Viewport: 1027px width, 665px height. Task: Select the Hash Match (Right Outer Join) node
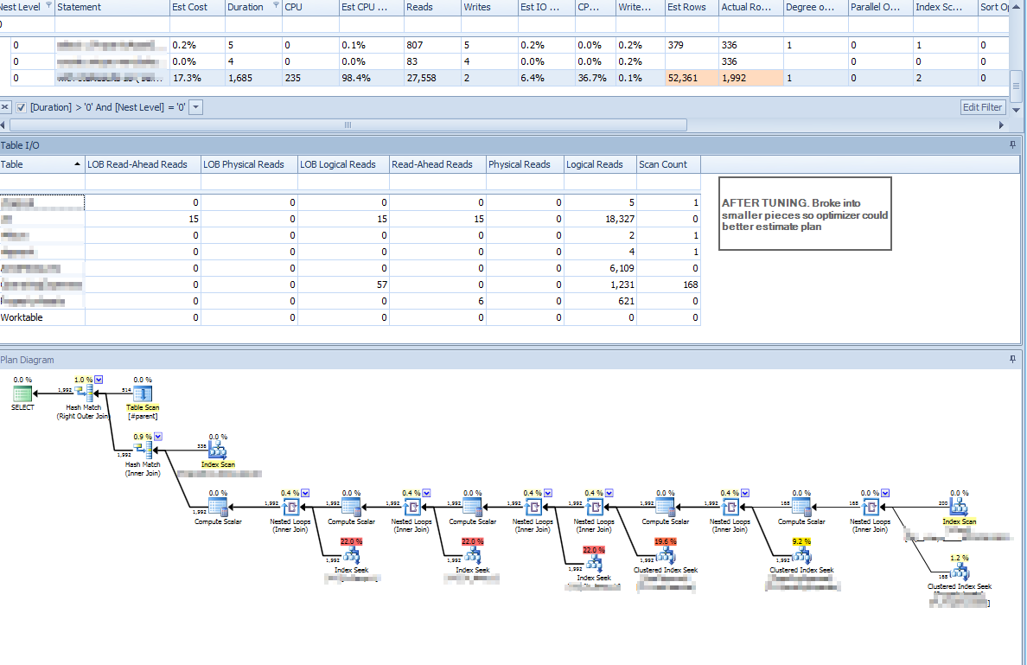pyautogui.click(x=84, y=393)
